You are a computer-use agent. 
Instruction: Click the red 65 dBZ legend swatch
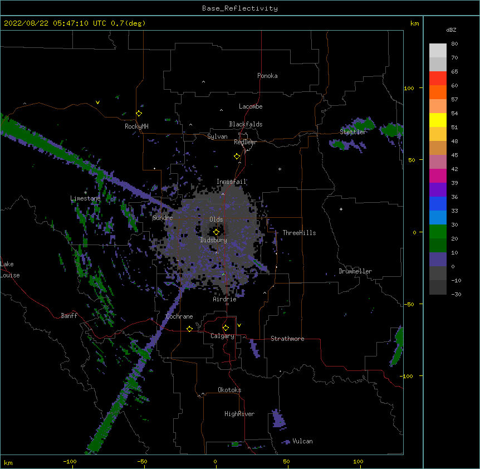click(438, 78)
